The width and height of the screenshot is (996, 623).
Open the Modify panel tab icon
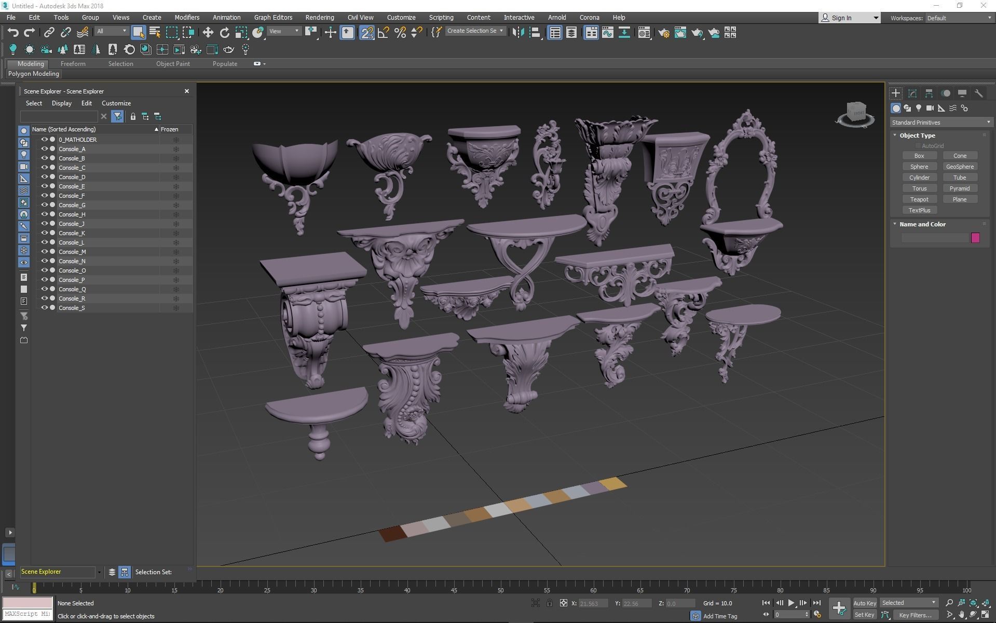tap(912, 93)
